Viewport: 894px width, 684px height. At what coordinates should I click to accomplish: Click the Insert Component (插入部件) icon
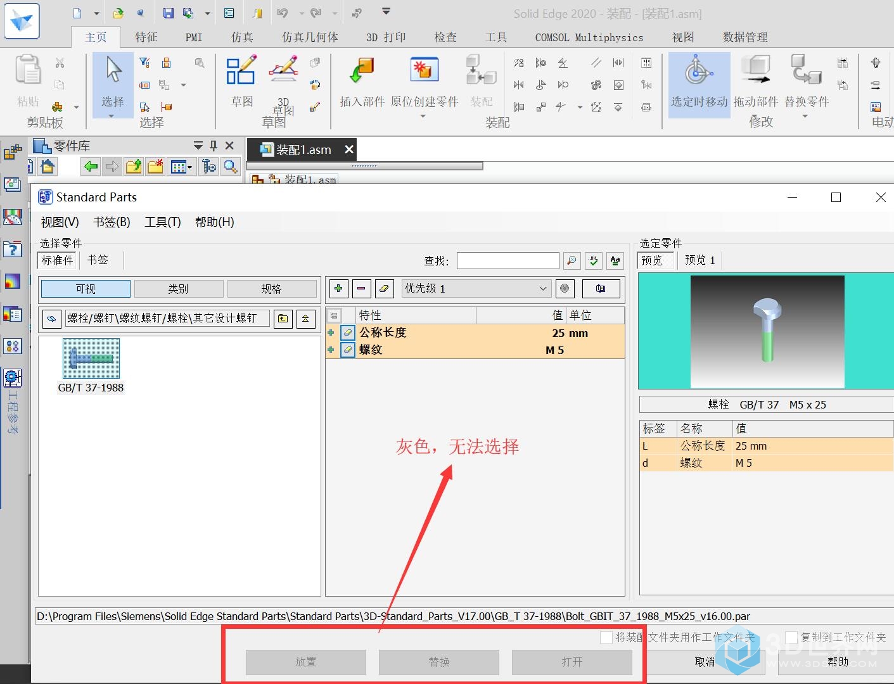click(362, 70)
